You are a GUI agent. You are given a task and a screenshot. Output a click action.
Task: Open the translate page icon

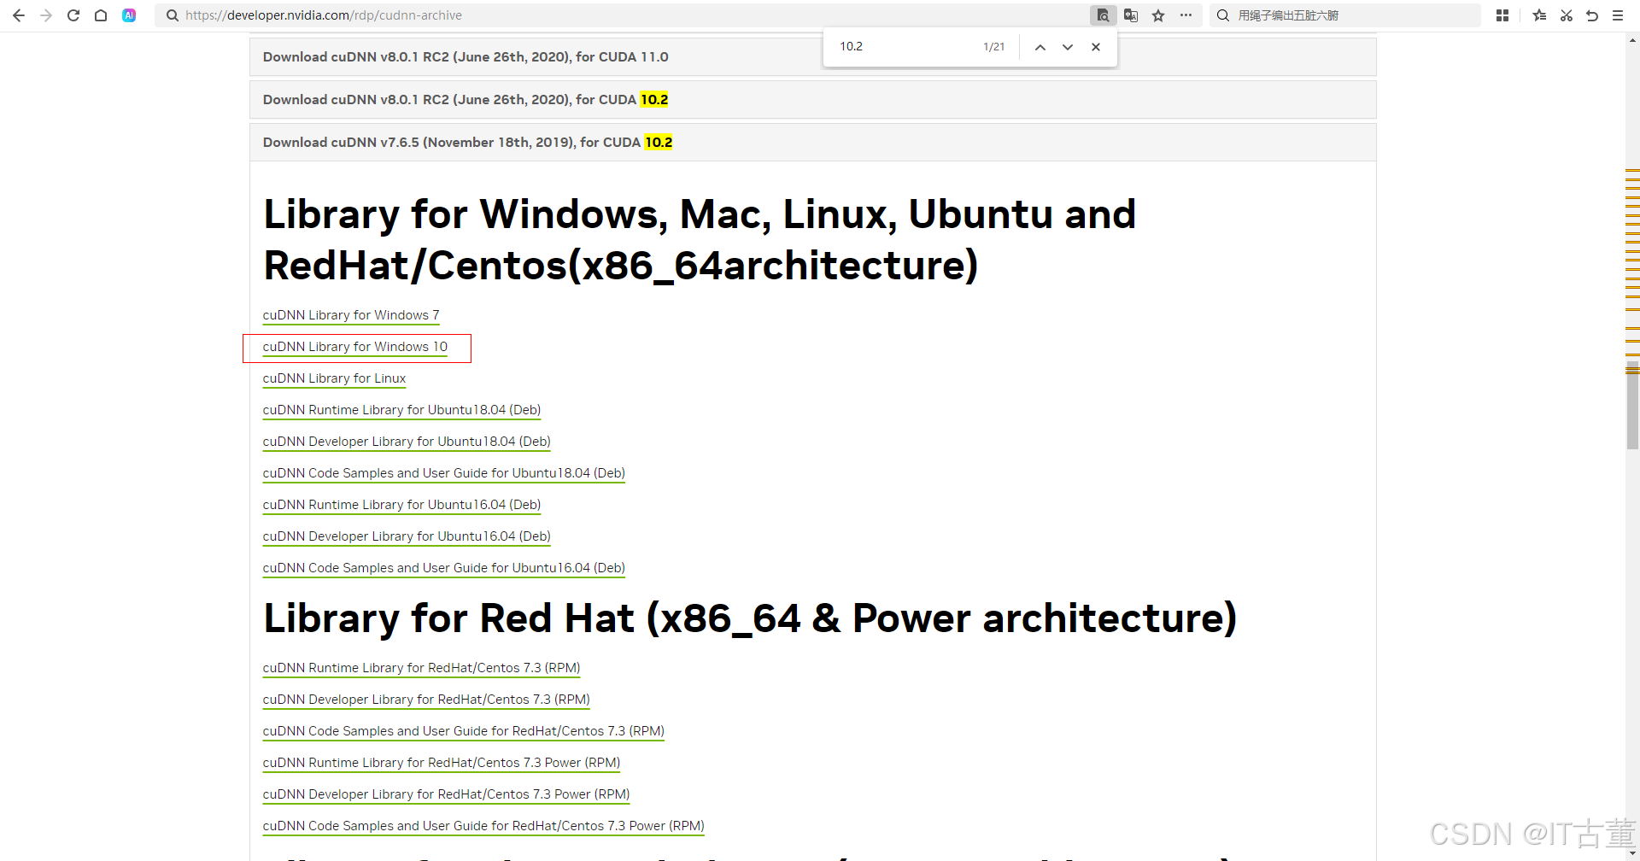point(1131,15)
